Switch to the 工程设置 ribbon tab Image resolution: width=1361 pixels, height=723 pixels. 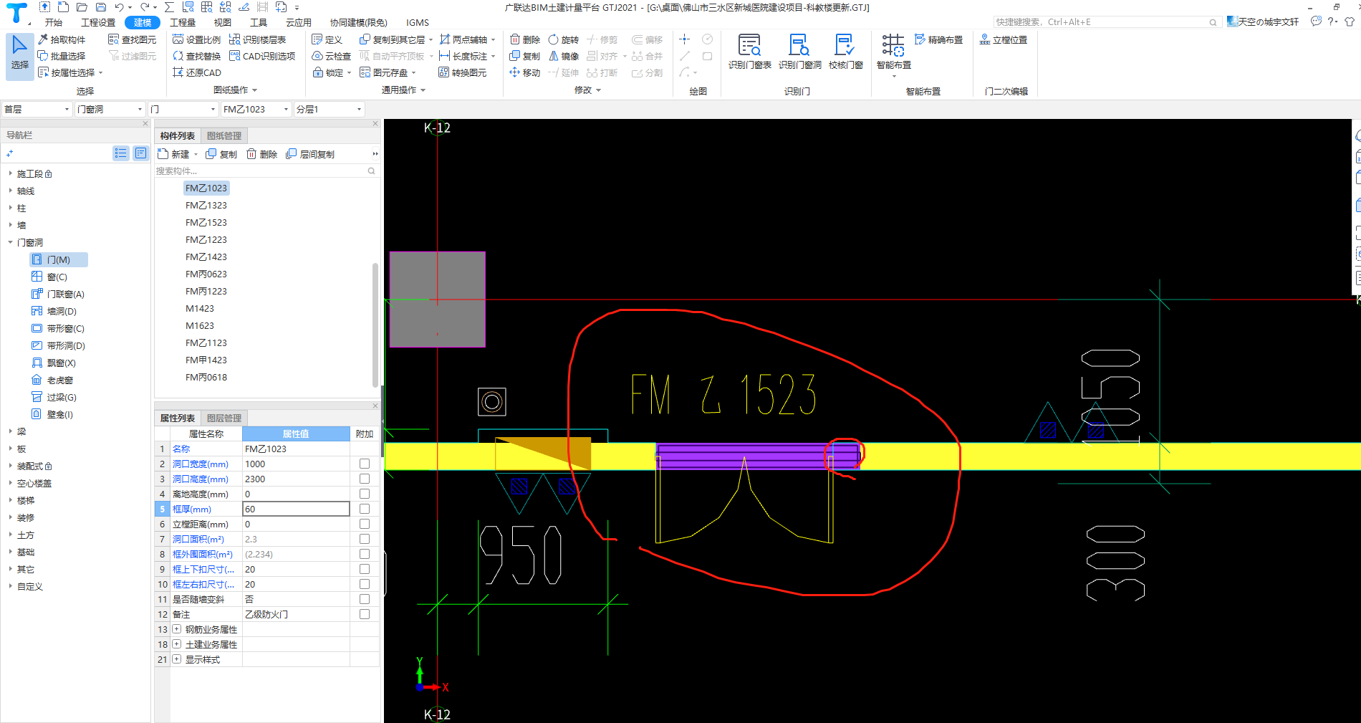(98, 22)
